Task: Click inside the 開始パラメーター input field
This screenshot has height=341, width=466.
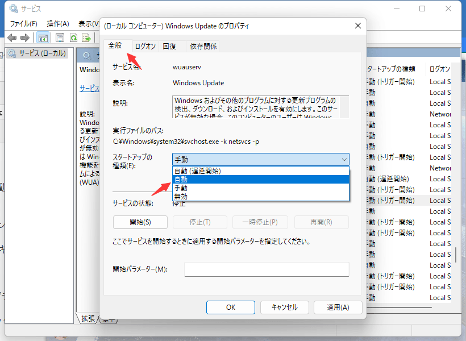Action: pyautogui.click(x=266, y=269)
